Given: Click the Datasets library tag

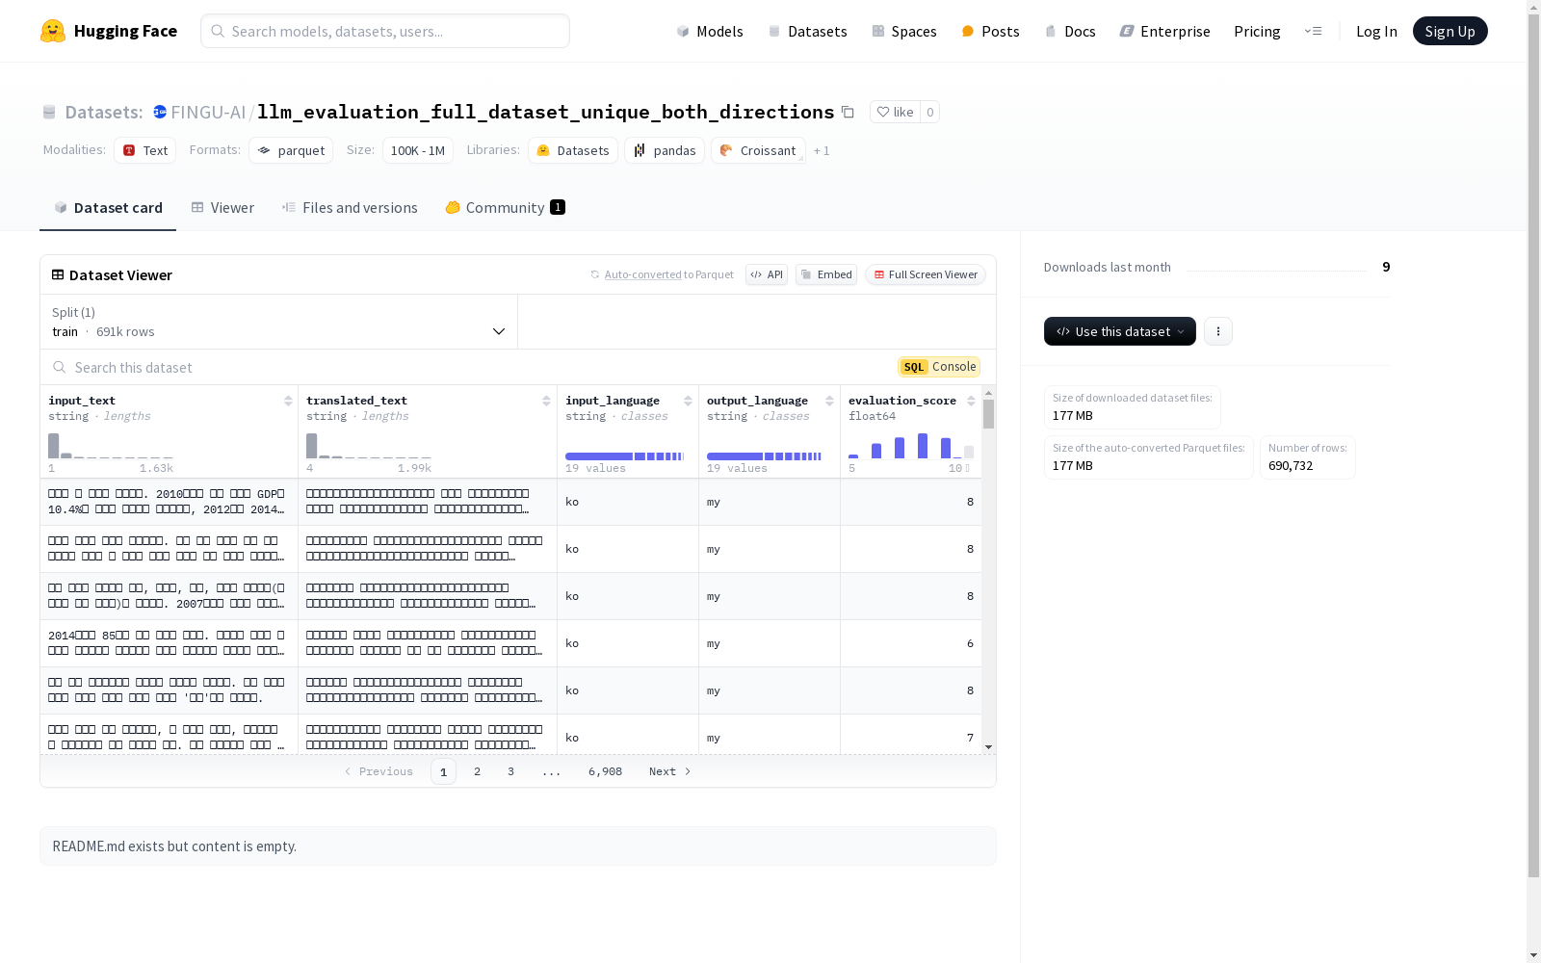Looking at the screenshot, I should pos(573,150).
